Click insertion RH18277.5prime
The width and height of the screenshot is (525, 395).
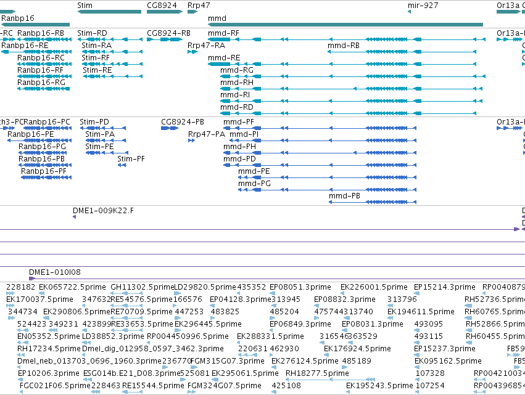click(x=330, y=380)
